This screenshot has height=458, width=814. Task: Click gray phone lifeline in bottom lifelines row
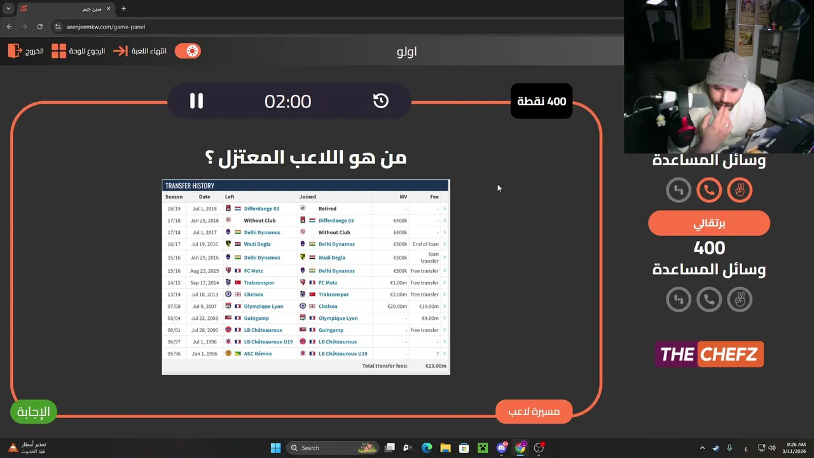[x=709, y=299]
